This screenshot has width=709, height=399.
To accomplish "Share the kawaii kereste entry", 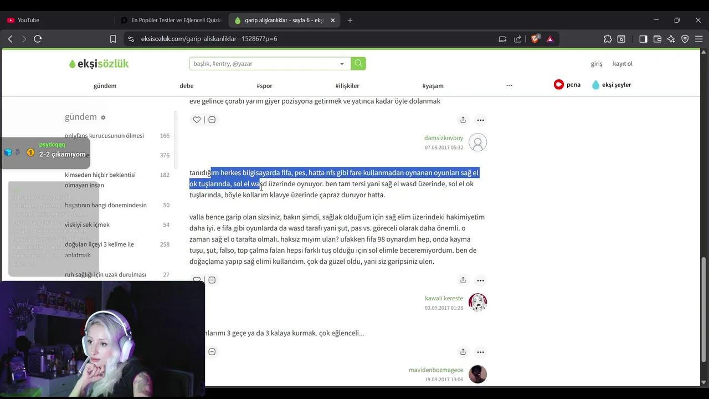I will click(x=463, y=280).
